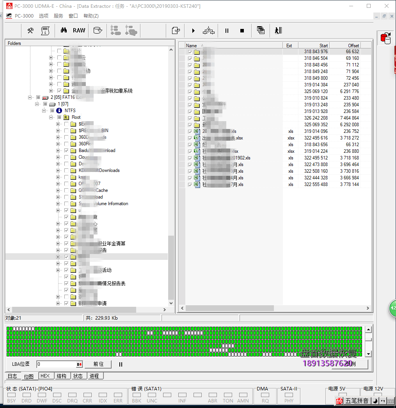Click the Excel icon of the 7月.xls file
396x408 pixels.
point(197,184)
